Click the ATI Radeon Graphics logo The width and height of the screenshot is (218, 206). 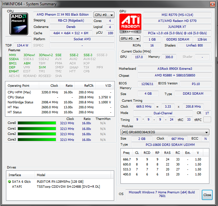tap(130, 24)
